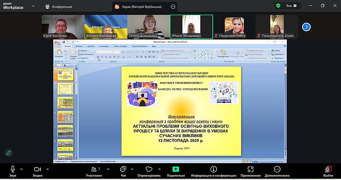The height and width of the screenshot is (180, 341).
Task: Select Юрій Костенко's video thumbnail
Action: [x=62, y=27]
